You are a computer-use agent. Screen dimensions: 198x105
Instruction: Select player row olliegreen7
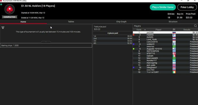coord(165,67)
